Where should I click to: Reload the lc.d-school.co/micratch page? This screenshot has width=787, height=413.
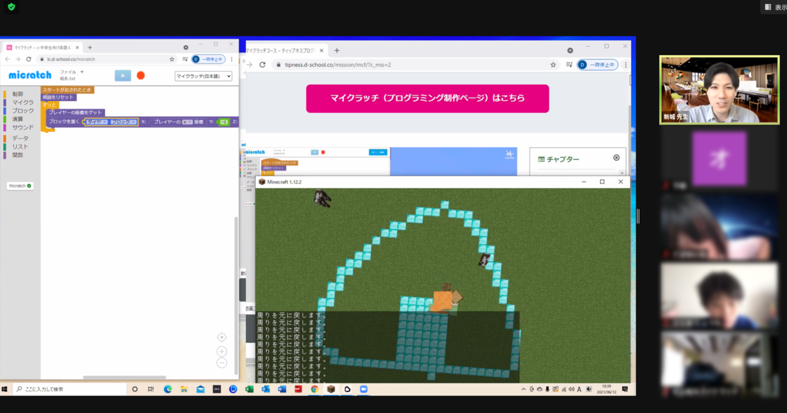tap(28, 59)
